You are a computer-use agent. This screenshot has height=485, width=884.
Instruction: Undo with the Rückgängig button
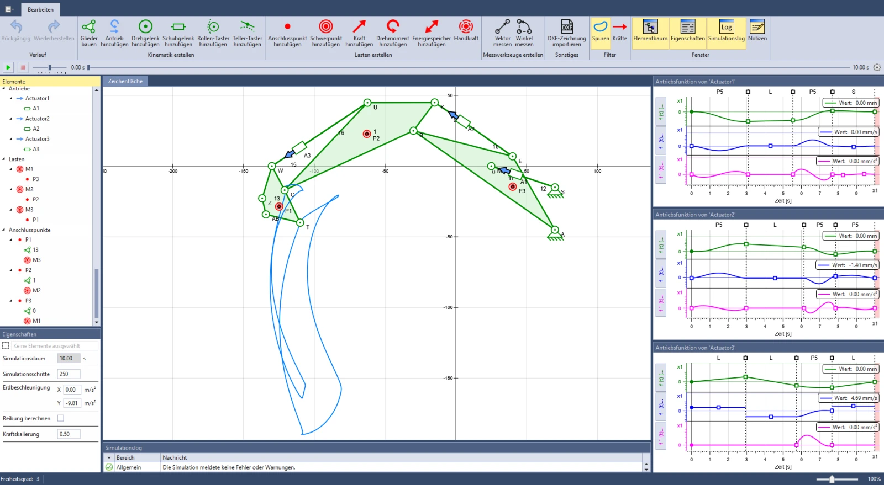click(16, 30)
